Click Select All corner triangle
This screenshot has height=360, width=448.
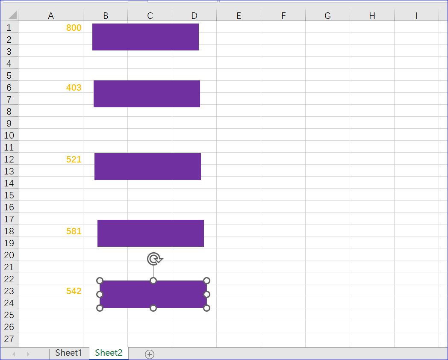(x=12, y=15)
